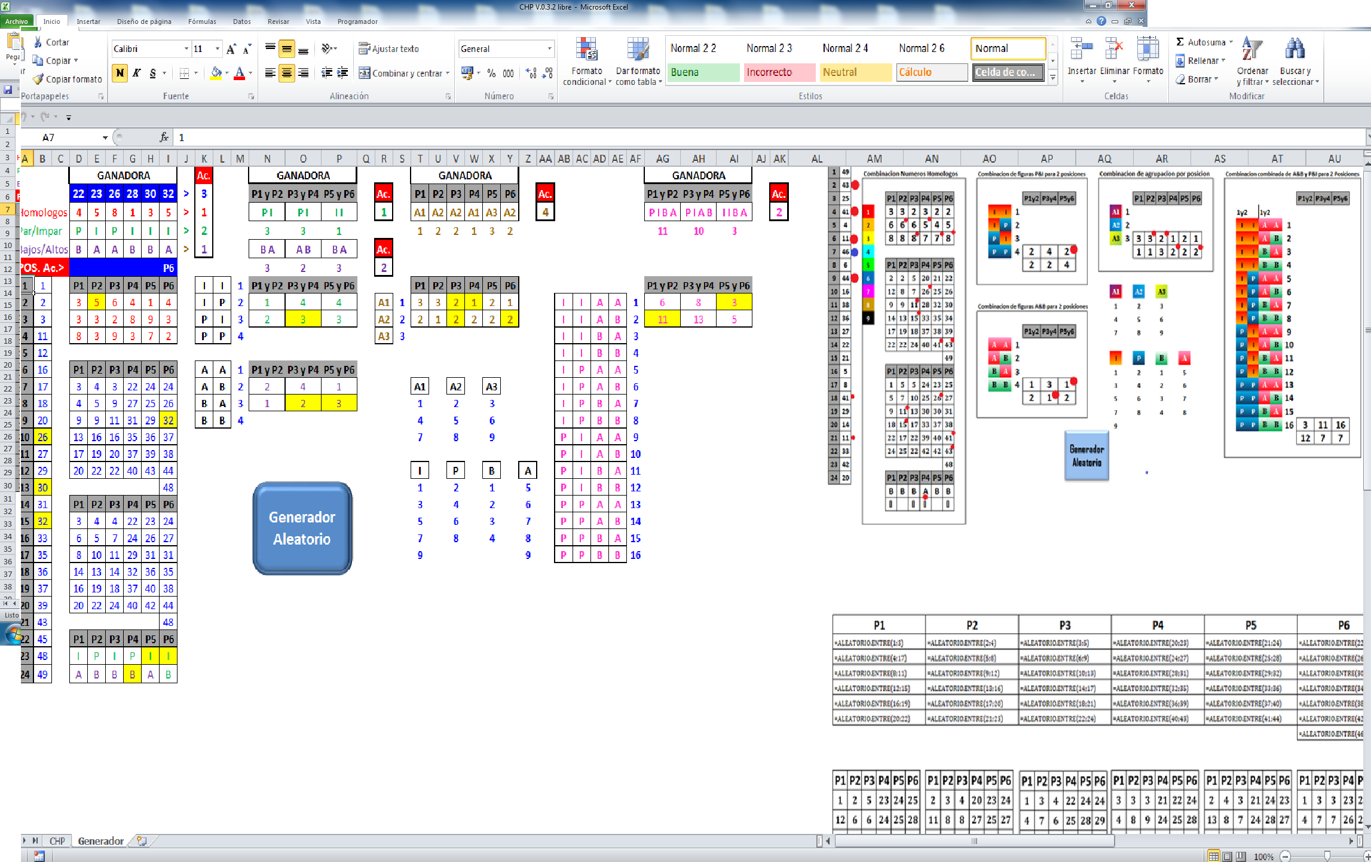This screenshot has height=862, width=1371.
Task: Click the insert function fx icon
Action: [x=164, y=137]
